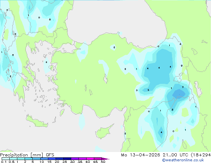Click the legend label '15'

pyautogui.click(x=49, y=162)
